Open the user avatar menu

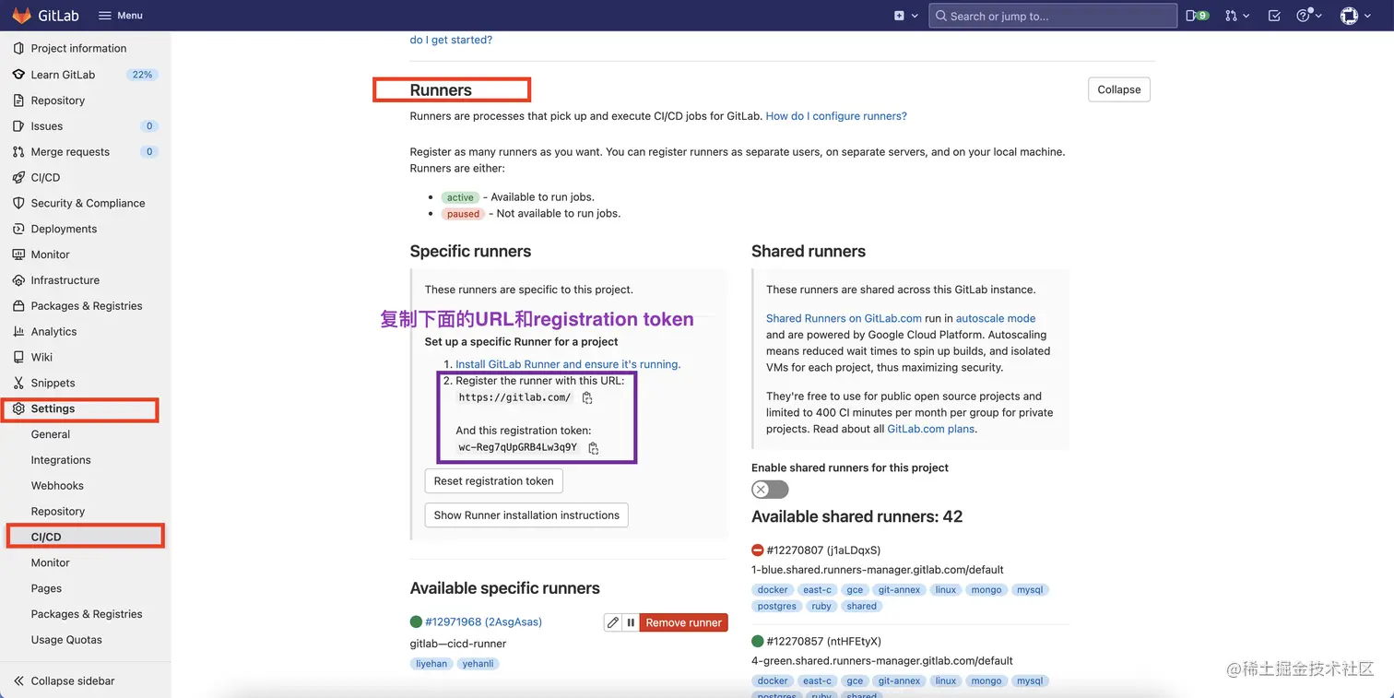click(x=1355, y=16)
